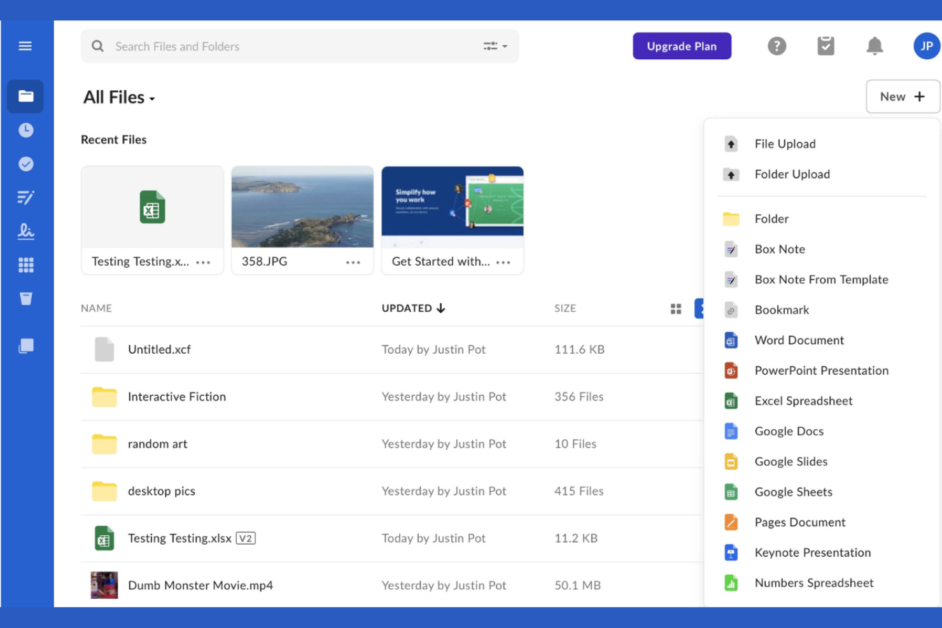The width and height of the screenshot is (942, 628).
Task: Open Box Sign signature icon in sidebar
Action: click(26, 232)
